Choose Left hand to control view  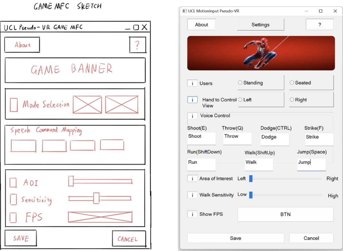(x=240, y=100)
